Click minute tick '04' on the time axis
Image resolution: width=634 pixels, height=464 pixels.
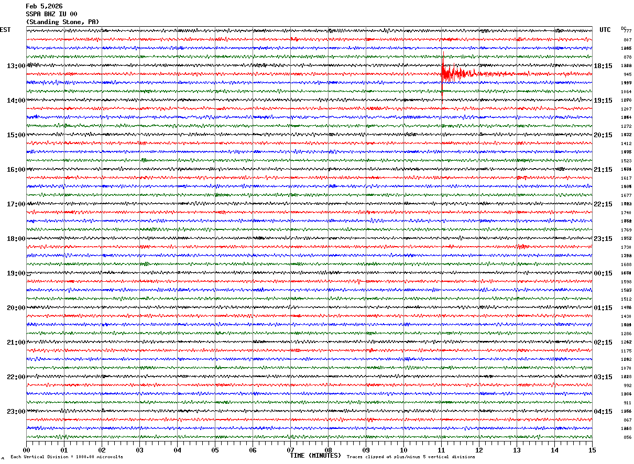(x=177, y=450)
